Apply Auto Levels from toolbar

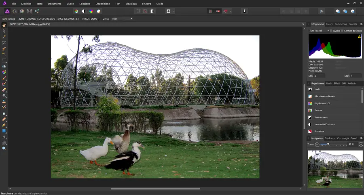click(x=76, y=11)
